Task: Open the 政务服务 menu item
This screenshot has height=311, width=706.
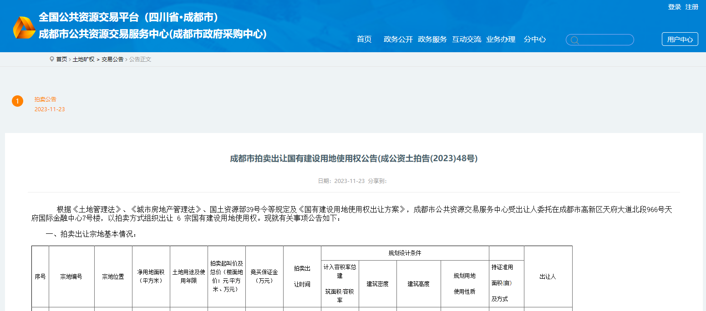Action: coord(432,39)
